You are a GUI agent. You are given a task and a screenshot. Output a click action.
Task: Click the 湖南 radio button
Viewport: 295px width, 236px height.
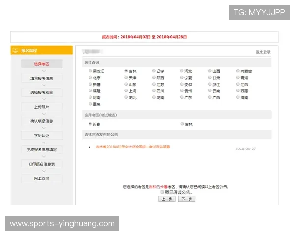pyautogui.click(x=154, y=97)
